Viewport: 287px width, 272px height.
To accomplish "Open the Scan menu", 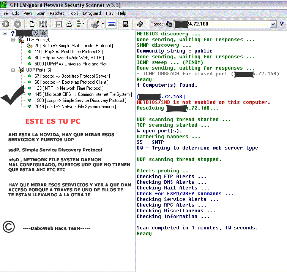I will tap(41, 13).
